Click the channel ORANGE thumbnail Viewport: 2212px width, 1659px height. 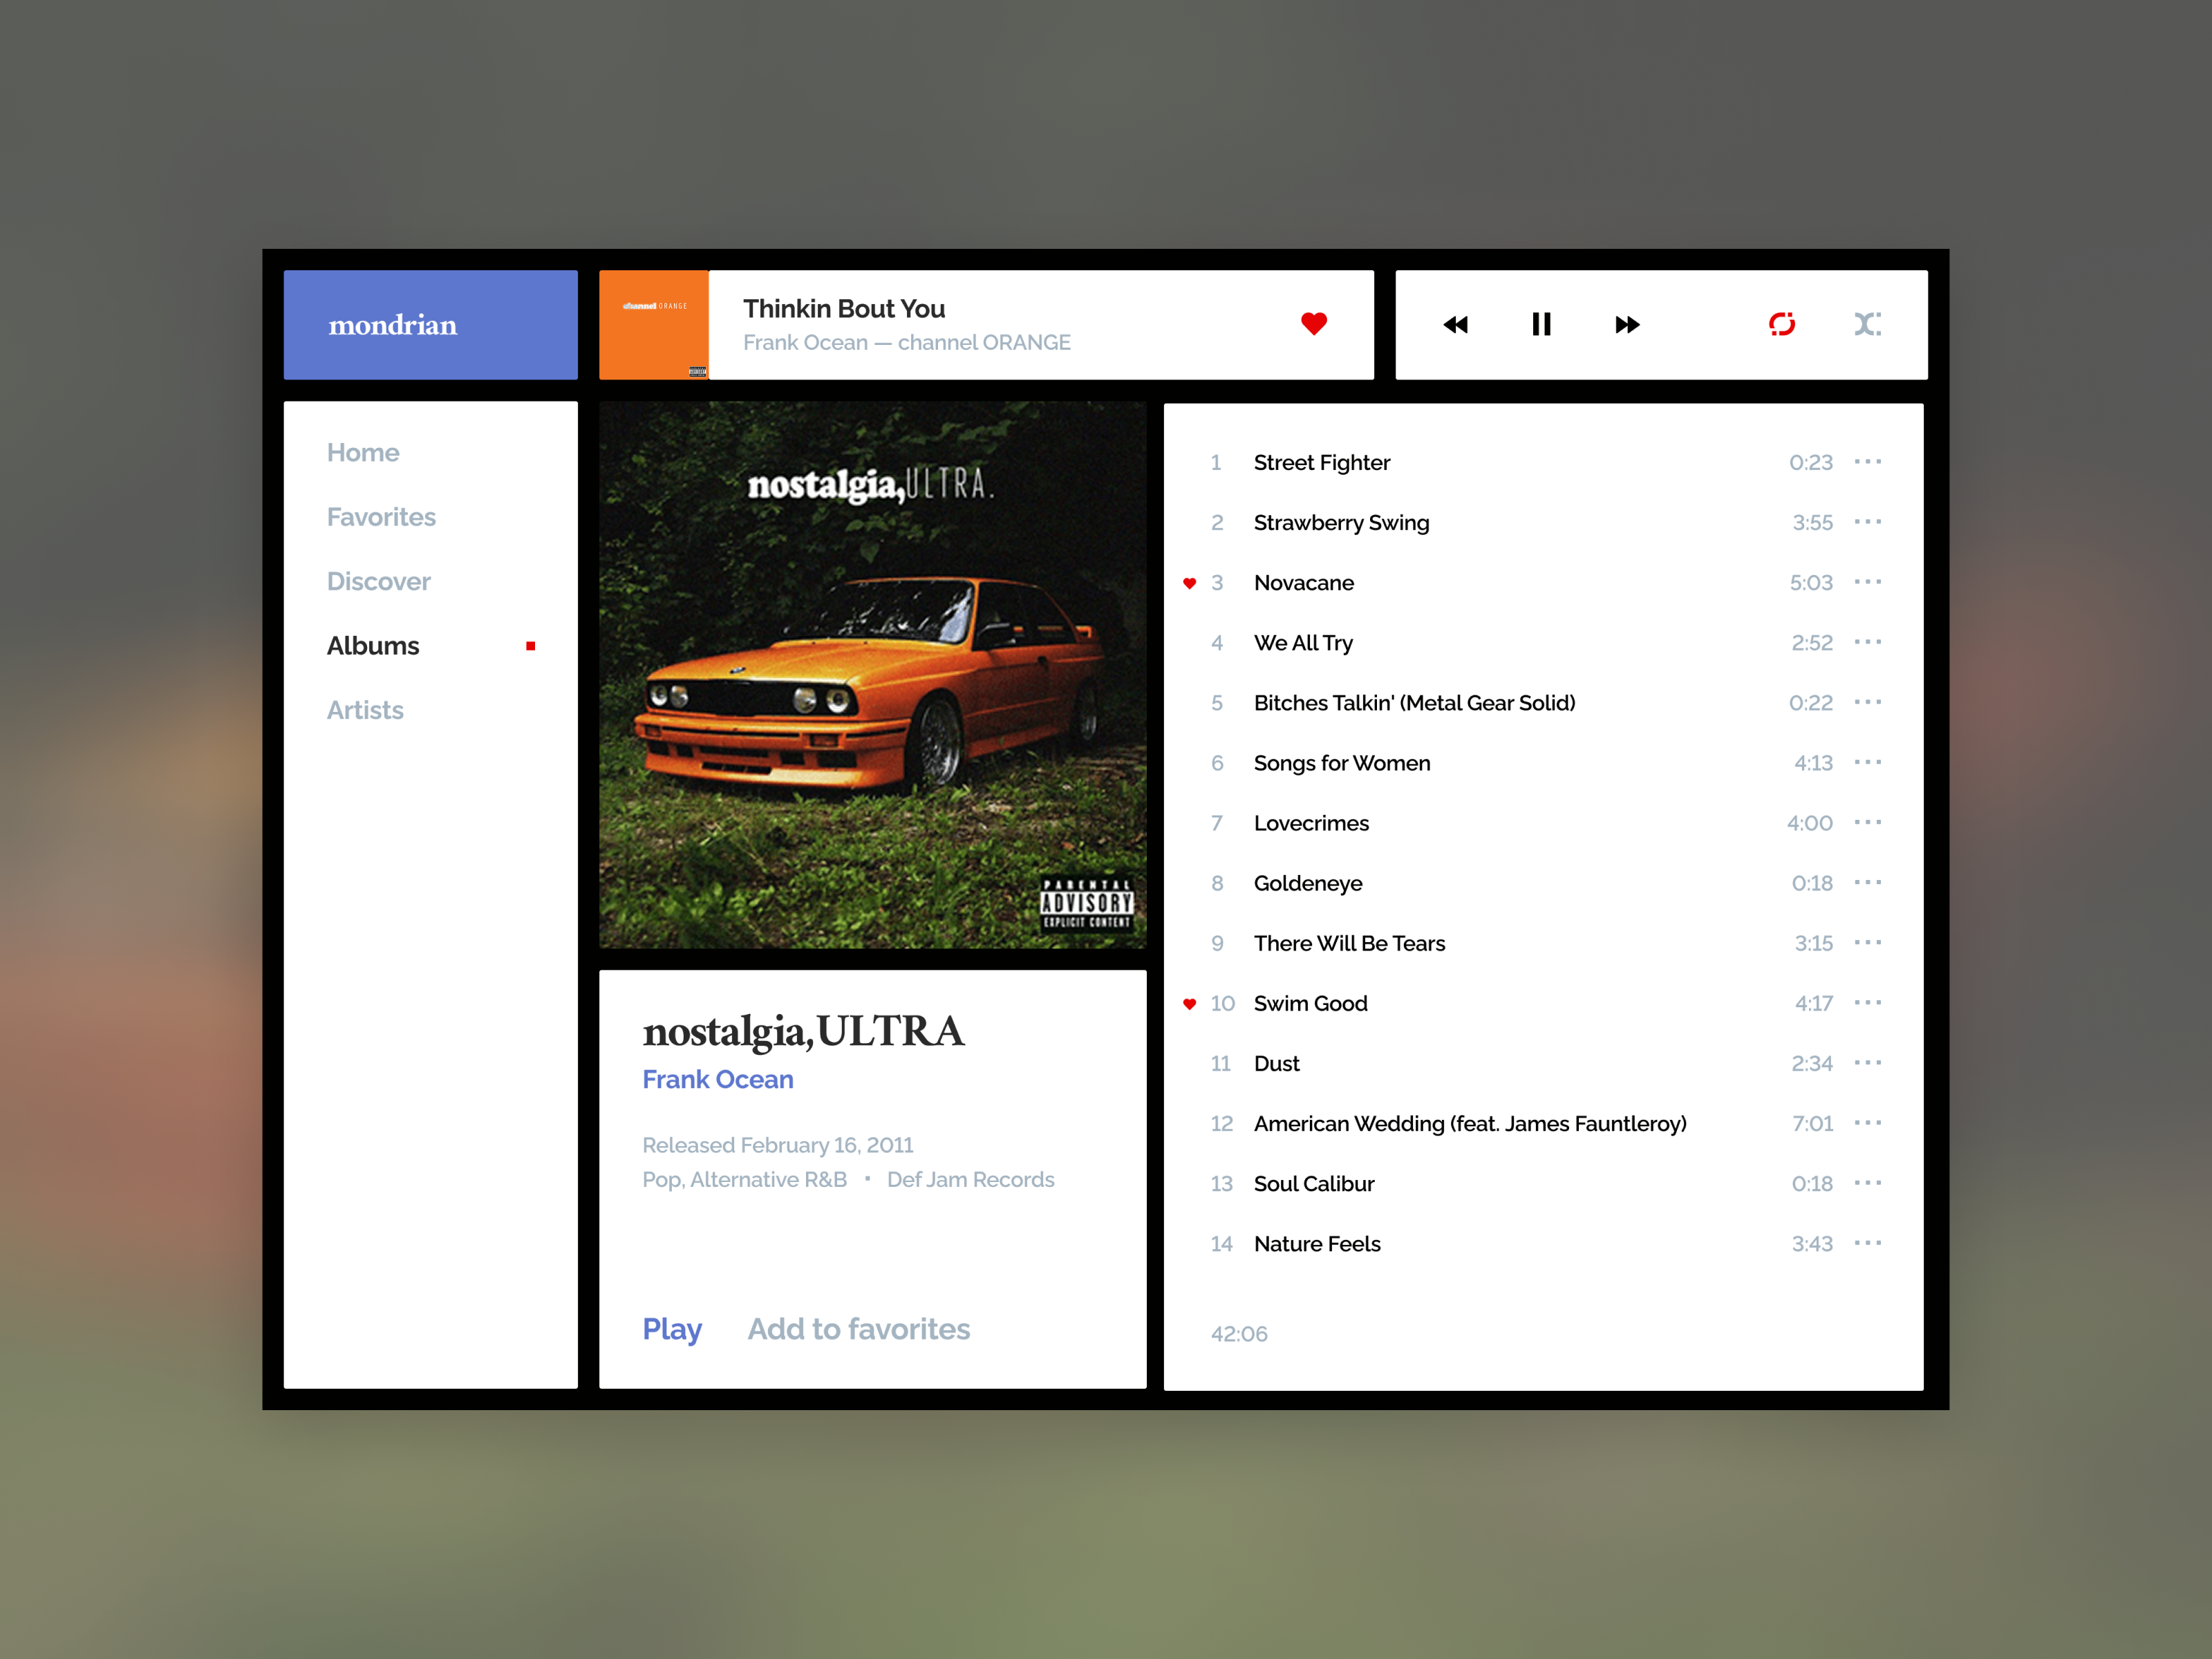(x=654, y=325)
